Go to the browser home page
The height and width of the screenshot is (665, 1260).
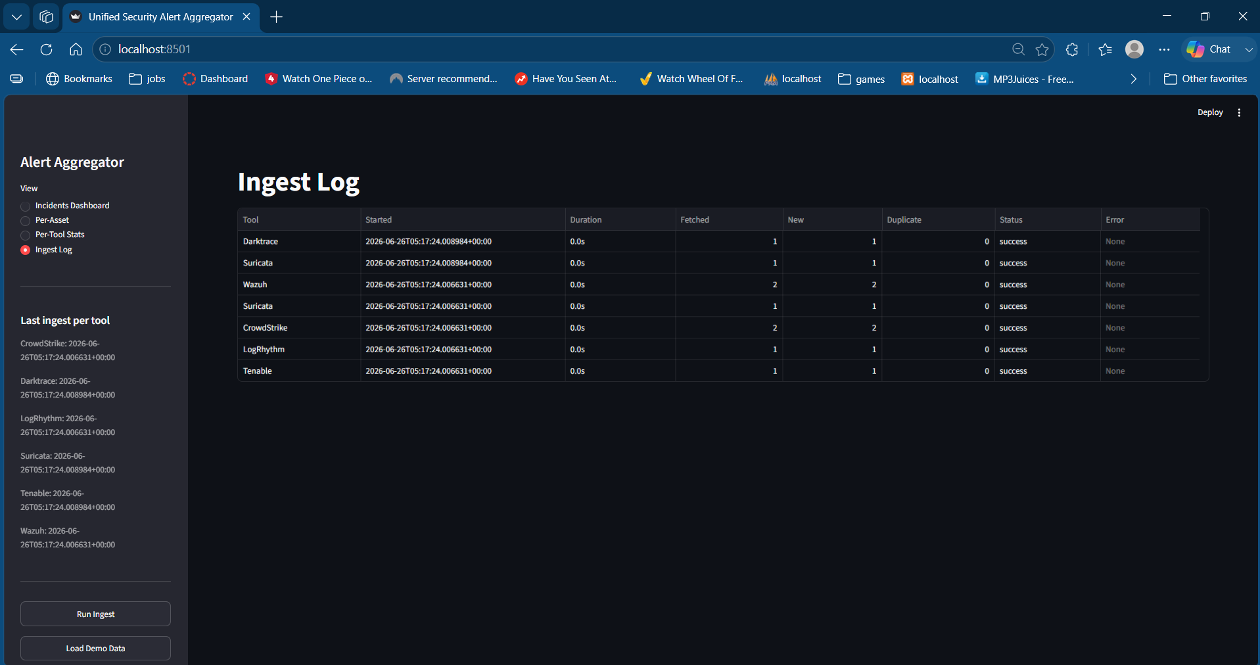76,49
